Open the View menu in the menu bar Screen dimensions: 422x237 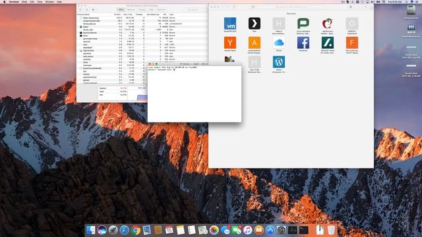pos(40,1)
